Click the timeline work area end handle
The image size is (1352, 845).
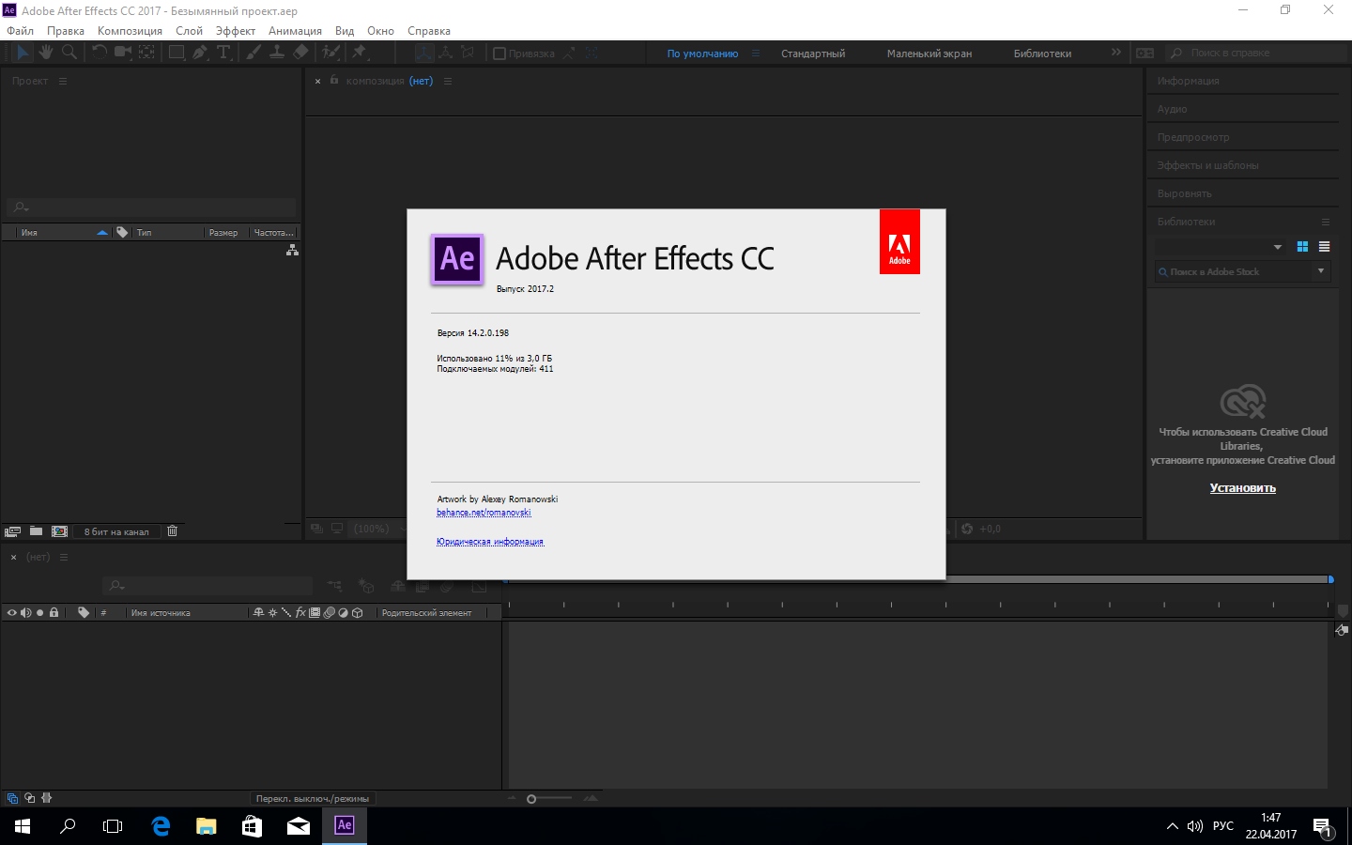pyautogui.click(x=1330, y=579)
